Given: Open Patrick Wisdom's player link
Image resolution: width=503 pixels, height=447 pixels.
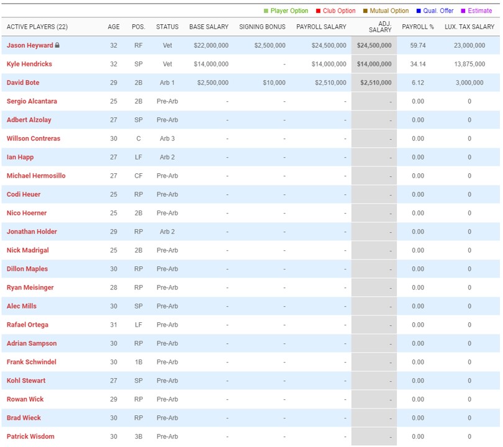Looking at the screenshot, I should coord(30,436).
